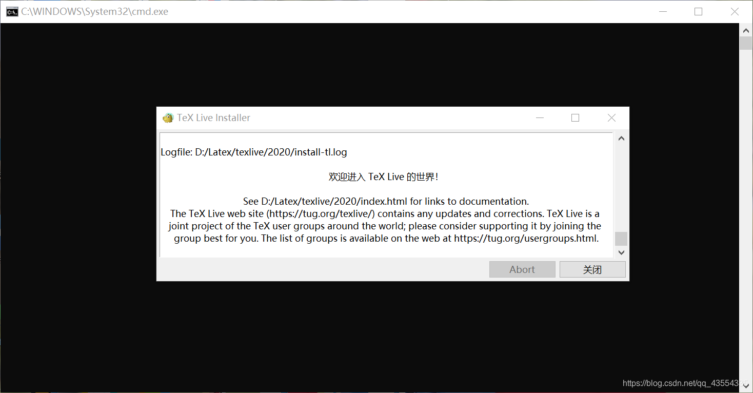Maximize the cmd.exe window
Screen dimensions: 753x393
point(698,11)
